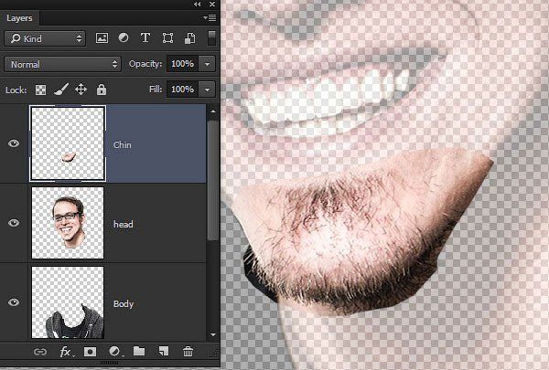Viewport: 549px width, 370px height.
Task: Filter layers by smart object icon
Action: [189, 37]
